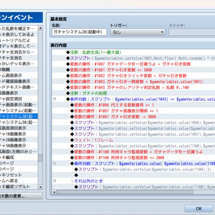Select the ホームへ戻る list entry
This screenshot has height=215, width=215.
(x=18, y=181)
